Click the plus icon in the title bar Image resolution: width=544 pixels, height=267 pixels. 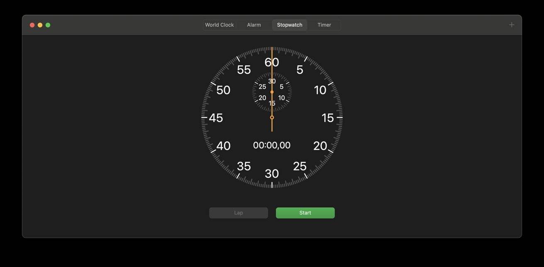tap(511, 25)
